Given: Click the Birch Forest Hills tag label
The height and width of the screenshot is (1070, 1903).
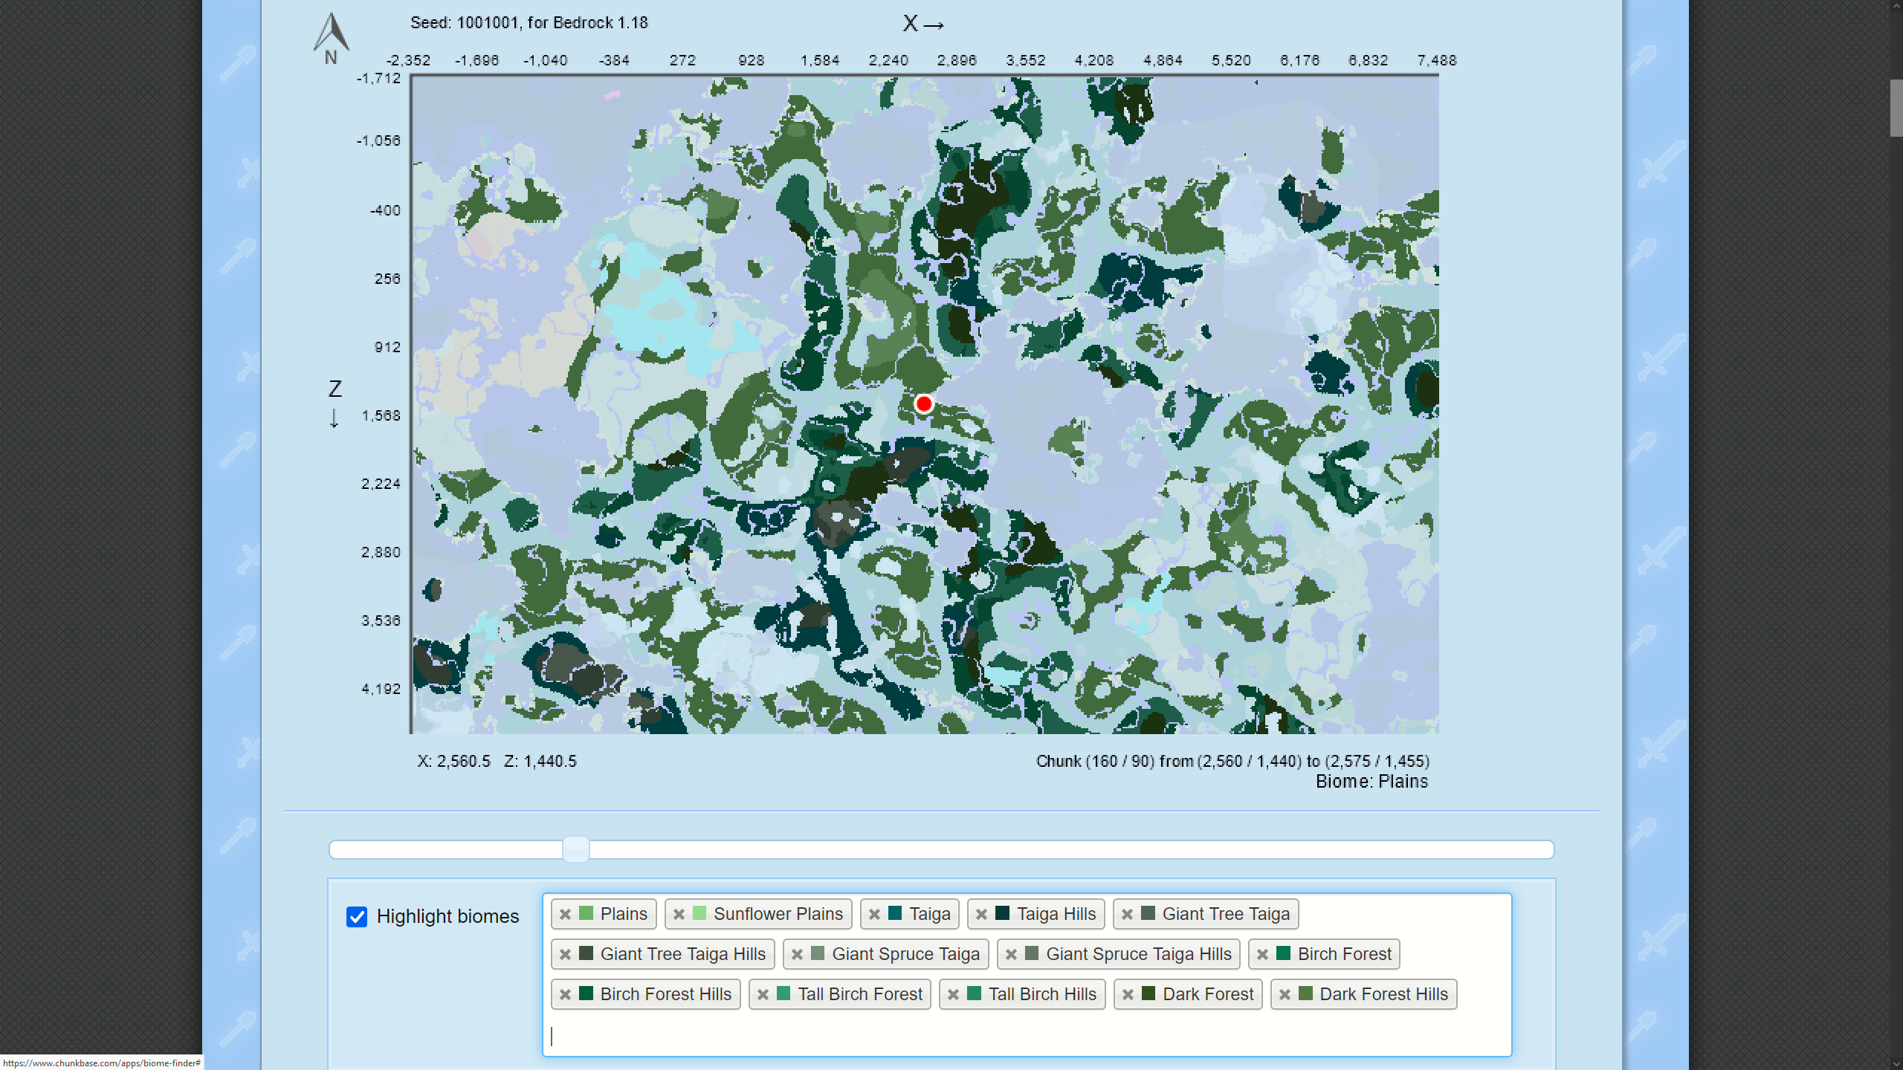Looking at the screenshot, I should (665, 994).
